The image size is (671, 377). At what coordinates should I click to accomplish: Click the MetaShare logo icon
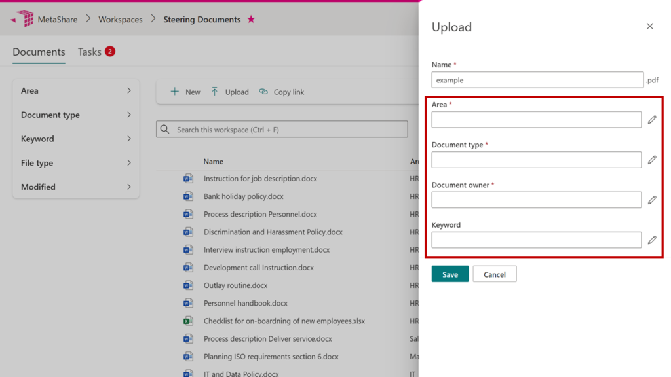(24, 19)
